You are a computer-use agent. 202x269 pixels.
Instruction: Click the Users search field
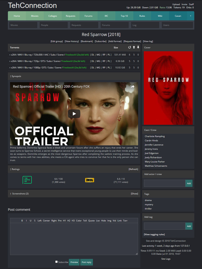click(177, 25)
